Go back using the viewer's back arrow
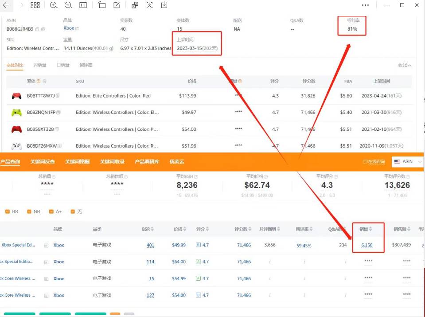 6,5
